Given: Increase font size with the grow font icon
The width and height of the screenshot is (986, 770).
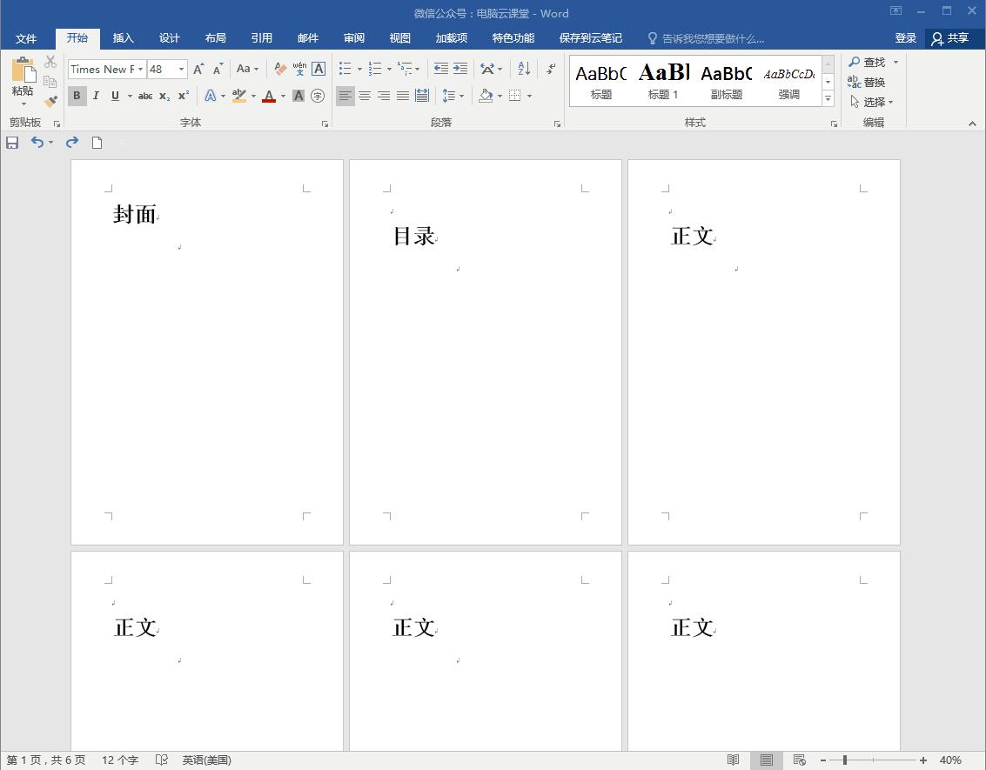Looking at the screenshot, I should click(x=198, y=69).
